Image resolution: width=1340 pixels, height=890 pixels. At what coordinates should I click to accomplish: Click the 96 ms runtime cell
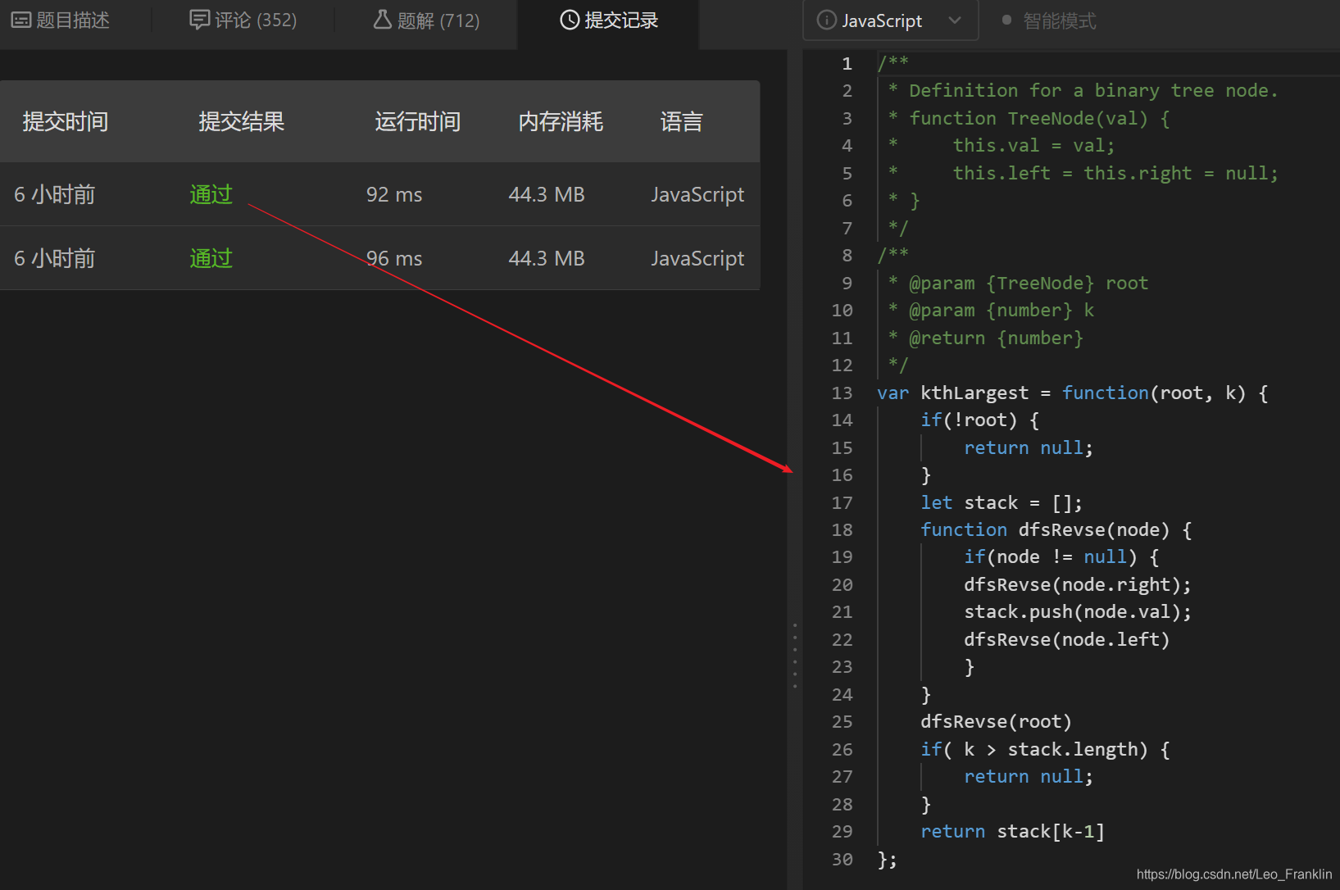[394, 258]
